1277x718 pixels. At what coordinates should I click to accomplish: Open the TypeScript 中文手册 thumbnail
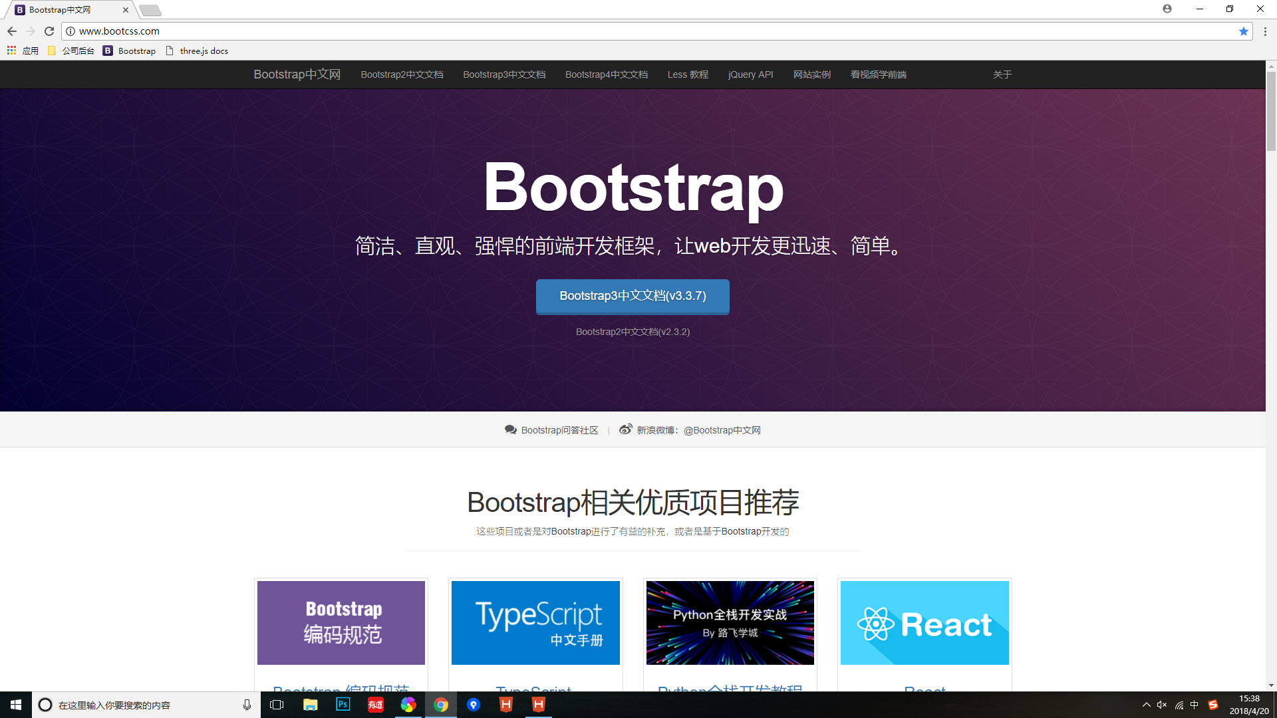click(x=535, y=623)
